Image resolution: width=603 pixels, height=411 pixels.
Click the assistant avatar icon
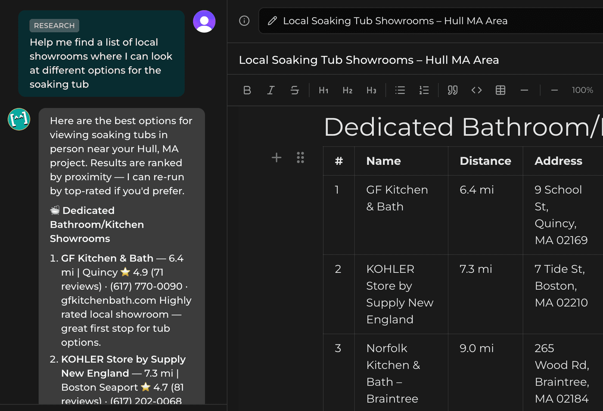pyautogui.click(x=19, y=119)
